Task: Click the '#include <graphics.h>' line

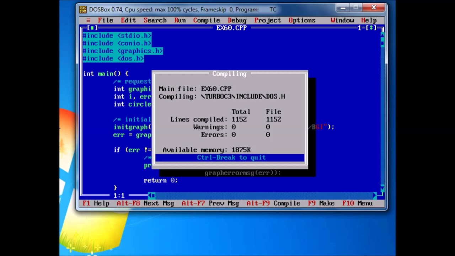Action: pos(123,51)
